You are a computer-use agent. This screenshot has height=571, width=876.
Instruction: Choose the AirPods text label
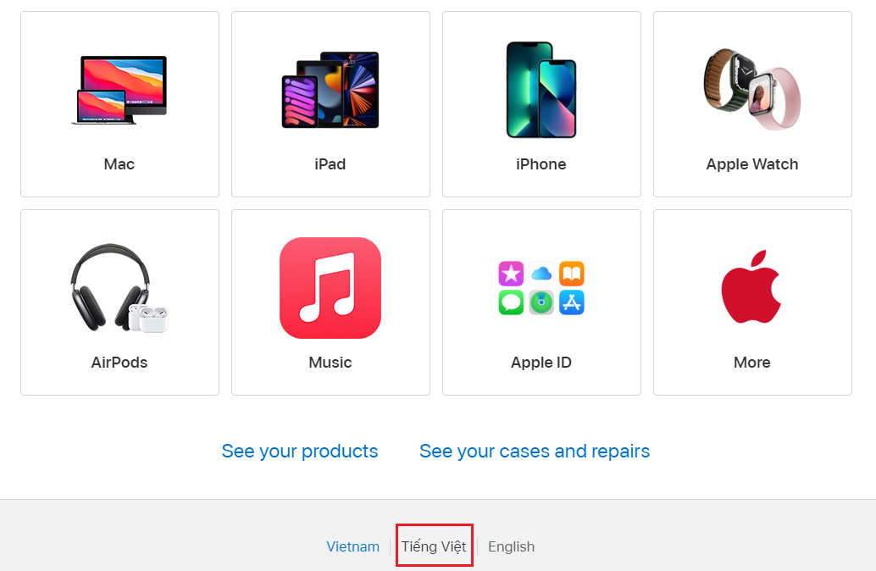coord(119,363)
